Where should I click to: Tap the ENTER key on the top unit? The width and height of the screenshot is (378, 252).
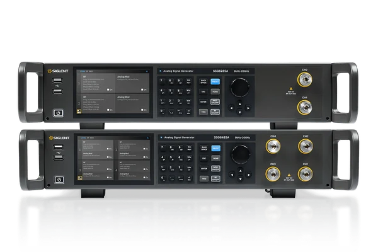(x=203, y=102)
